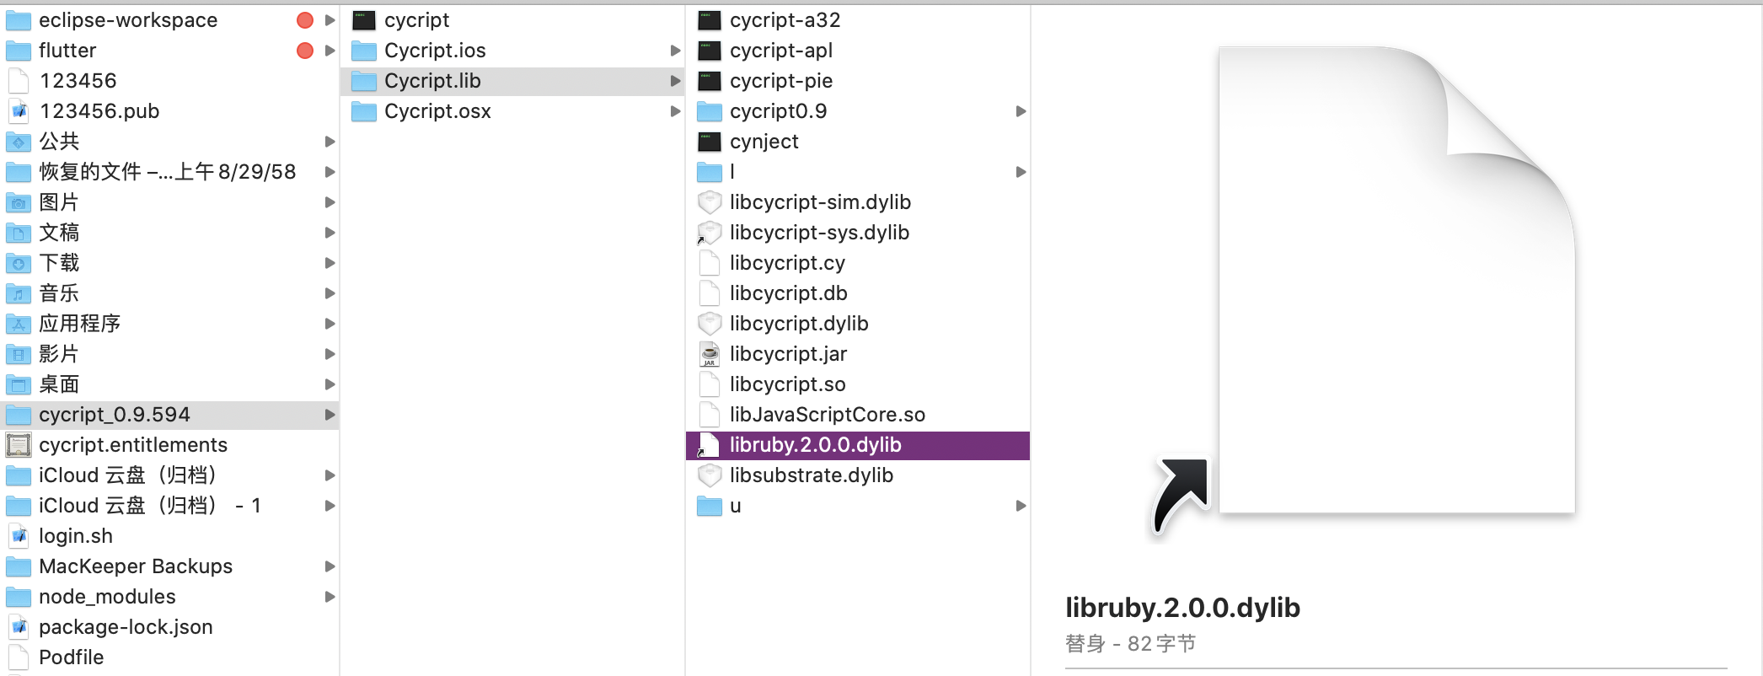
Task: Select the libsubstrate.dylib shield icon
Action: click(710, 475)
